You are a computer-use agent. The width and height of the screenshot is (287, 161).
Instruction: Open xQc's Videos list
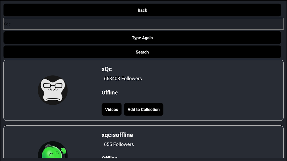(x=112, y=109)
